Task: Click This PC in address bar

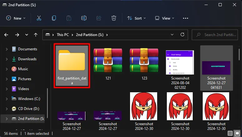Action: click(x=63, y=35)
